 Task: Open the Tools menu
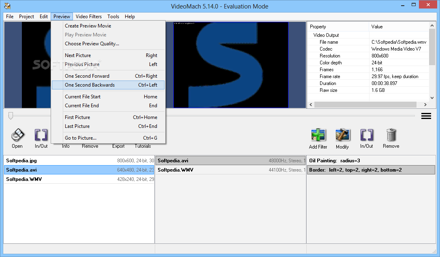pos(113,17)
